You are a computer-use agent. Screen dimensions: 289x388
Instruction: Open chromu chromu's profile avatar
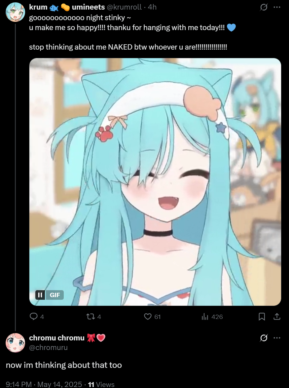point(15,343)
